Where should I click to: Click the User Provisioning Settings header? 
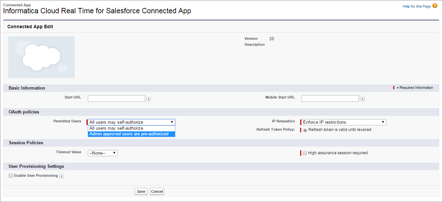(36, 166)
